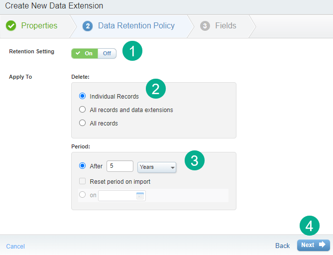The height and width of the screenshot is (255, 333).
Task: Click the Cancel link
Action: tap(15, 246)
